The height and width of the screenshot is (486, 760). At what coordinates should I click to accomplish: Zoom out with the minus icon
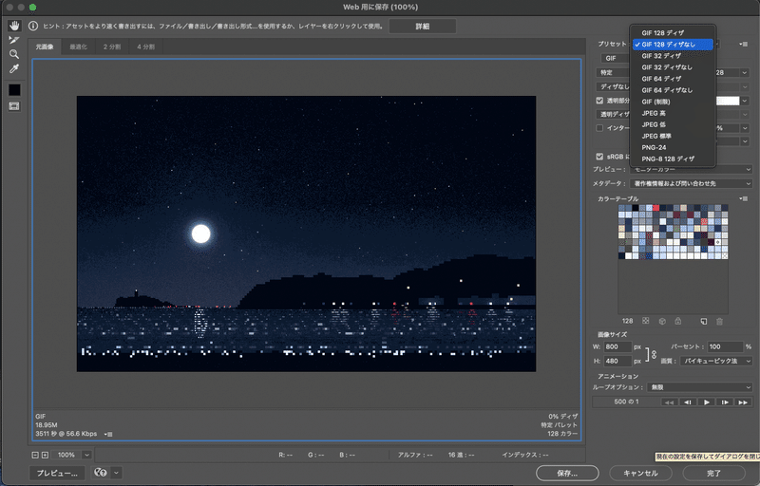tap(35, 455)
